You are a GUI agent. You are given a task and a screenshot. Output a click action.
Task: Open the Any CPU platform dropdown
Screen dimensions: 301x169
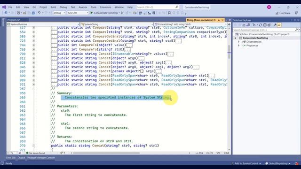pos(78,13)
